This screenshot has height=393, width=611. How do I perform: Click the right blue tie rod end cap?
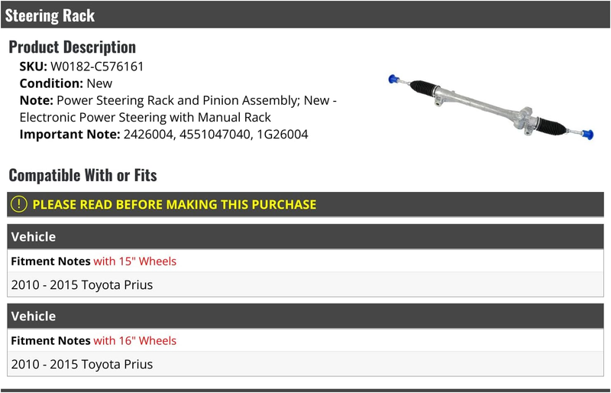pyautogui.click(x=587, y=135)
